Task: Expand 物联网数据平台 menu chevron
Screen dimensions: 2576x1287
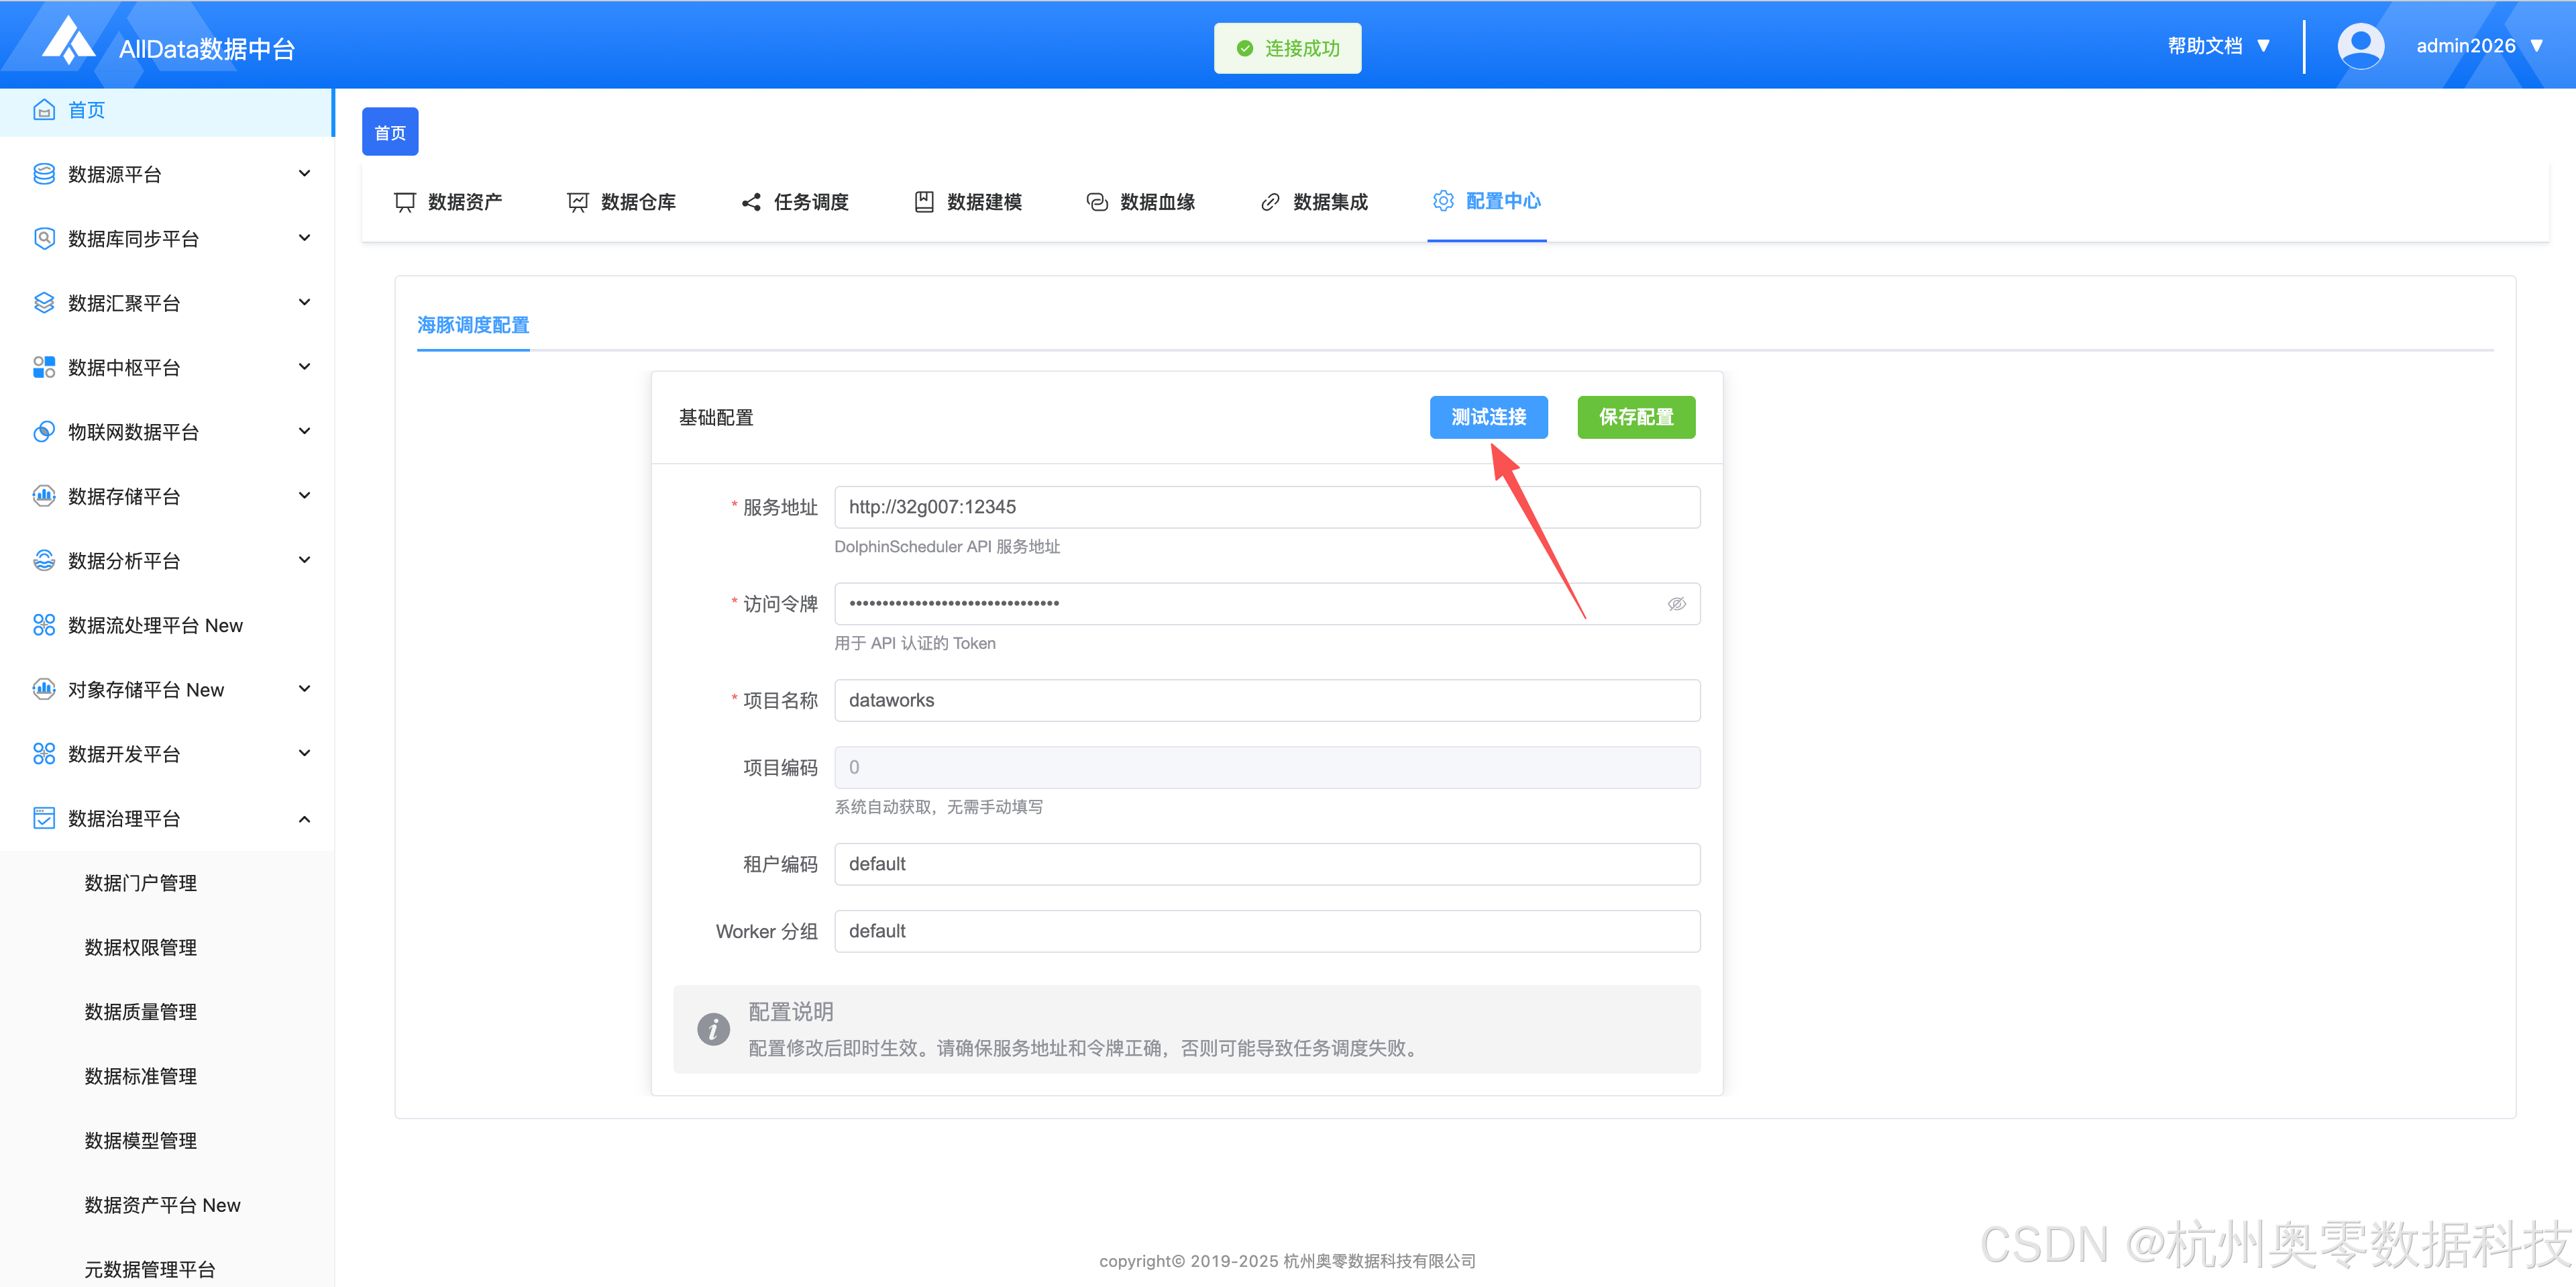Action: (x=305, y=431)
